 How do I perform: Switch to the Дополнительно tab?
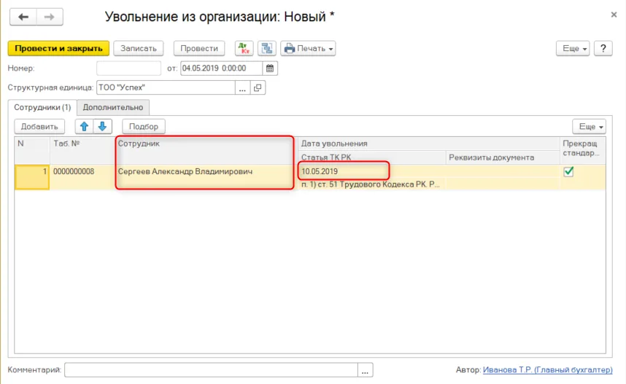(113, 107)
